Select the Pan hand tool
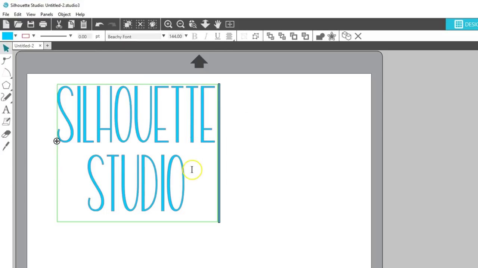478x268 pixels. tap(217, 25)
